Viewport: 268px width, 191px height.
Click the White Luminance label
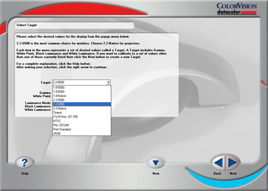click(x=38, y=110)
